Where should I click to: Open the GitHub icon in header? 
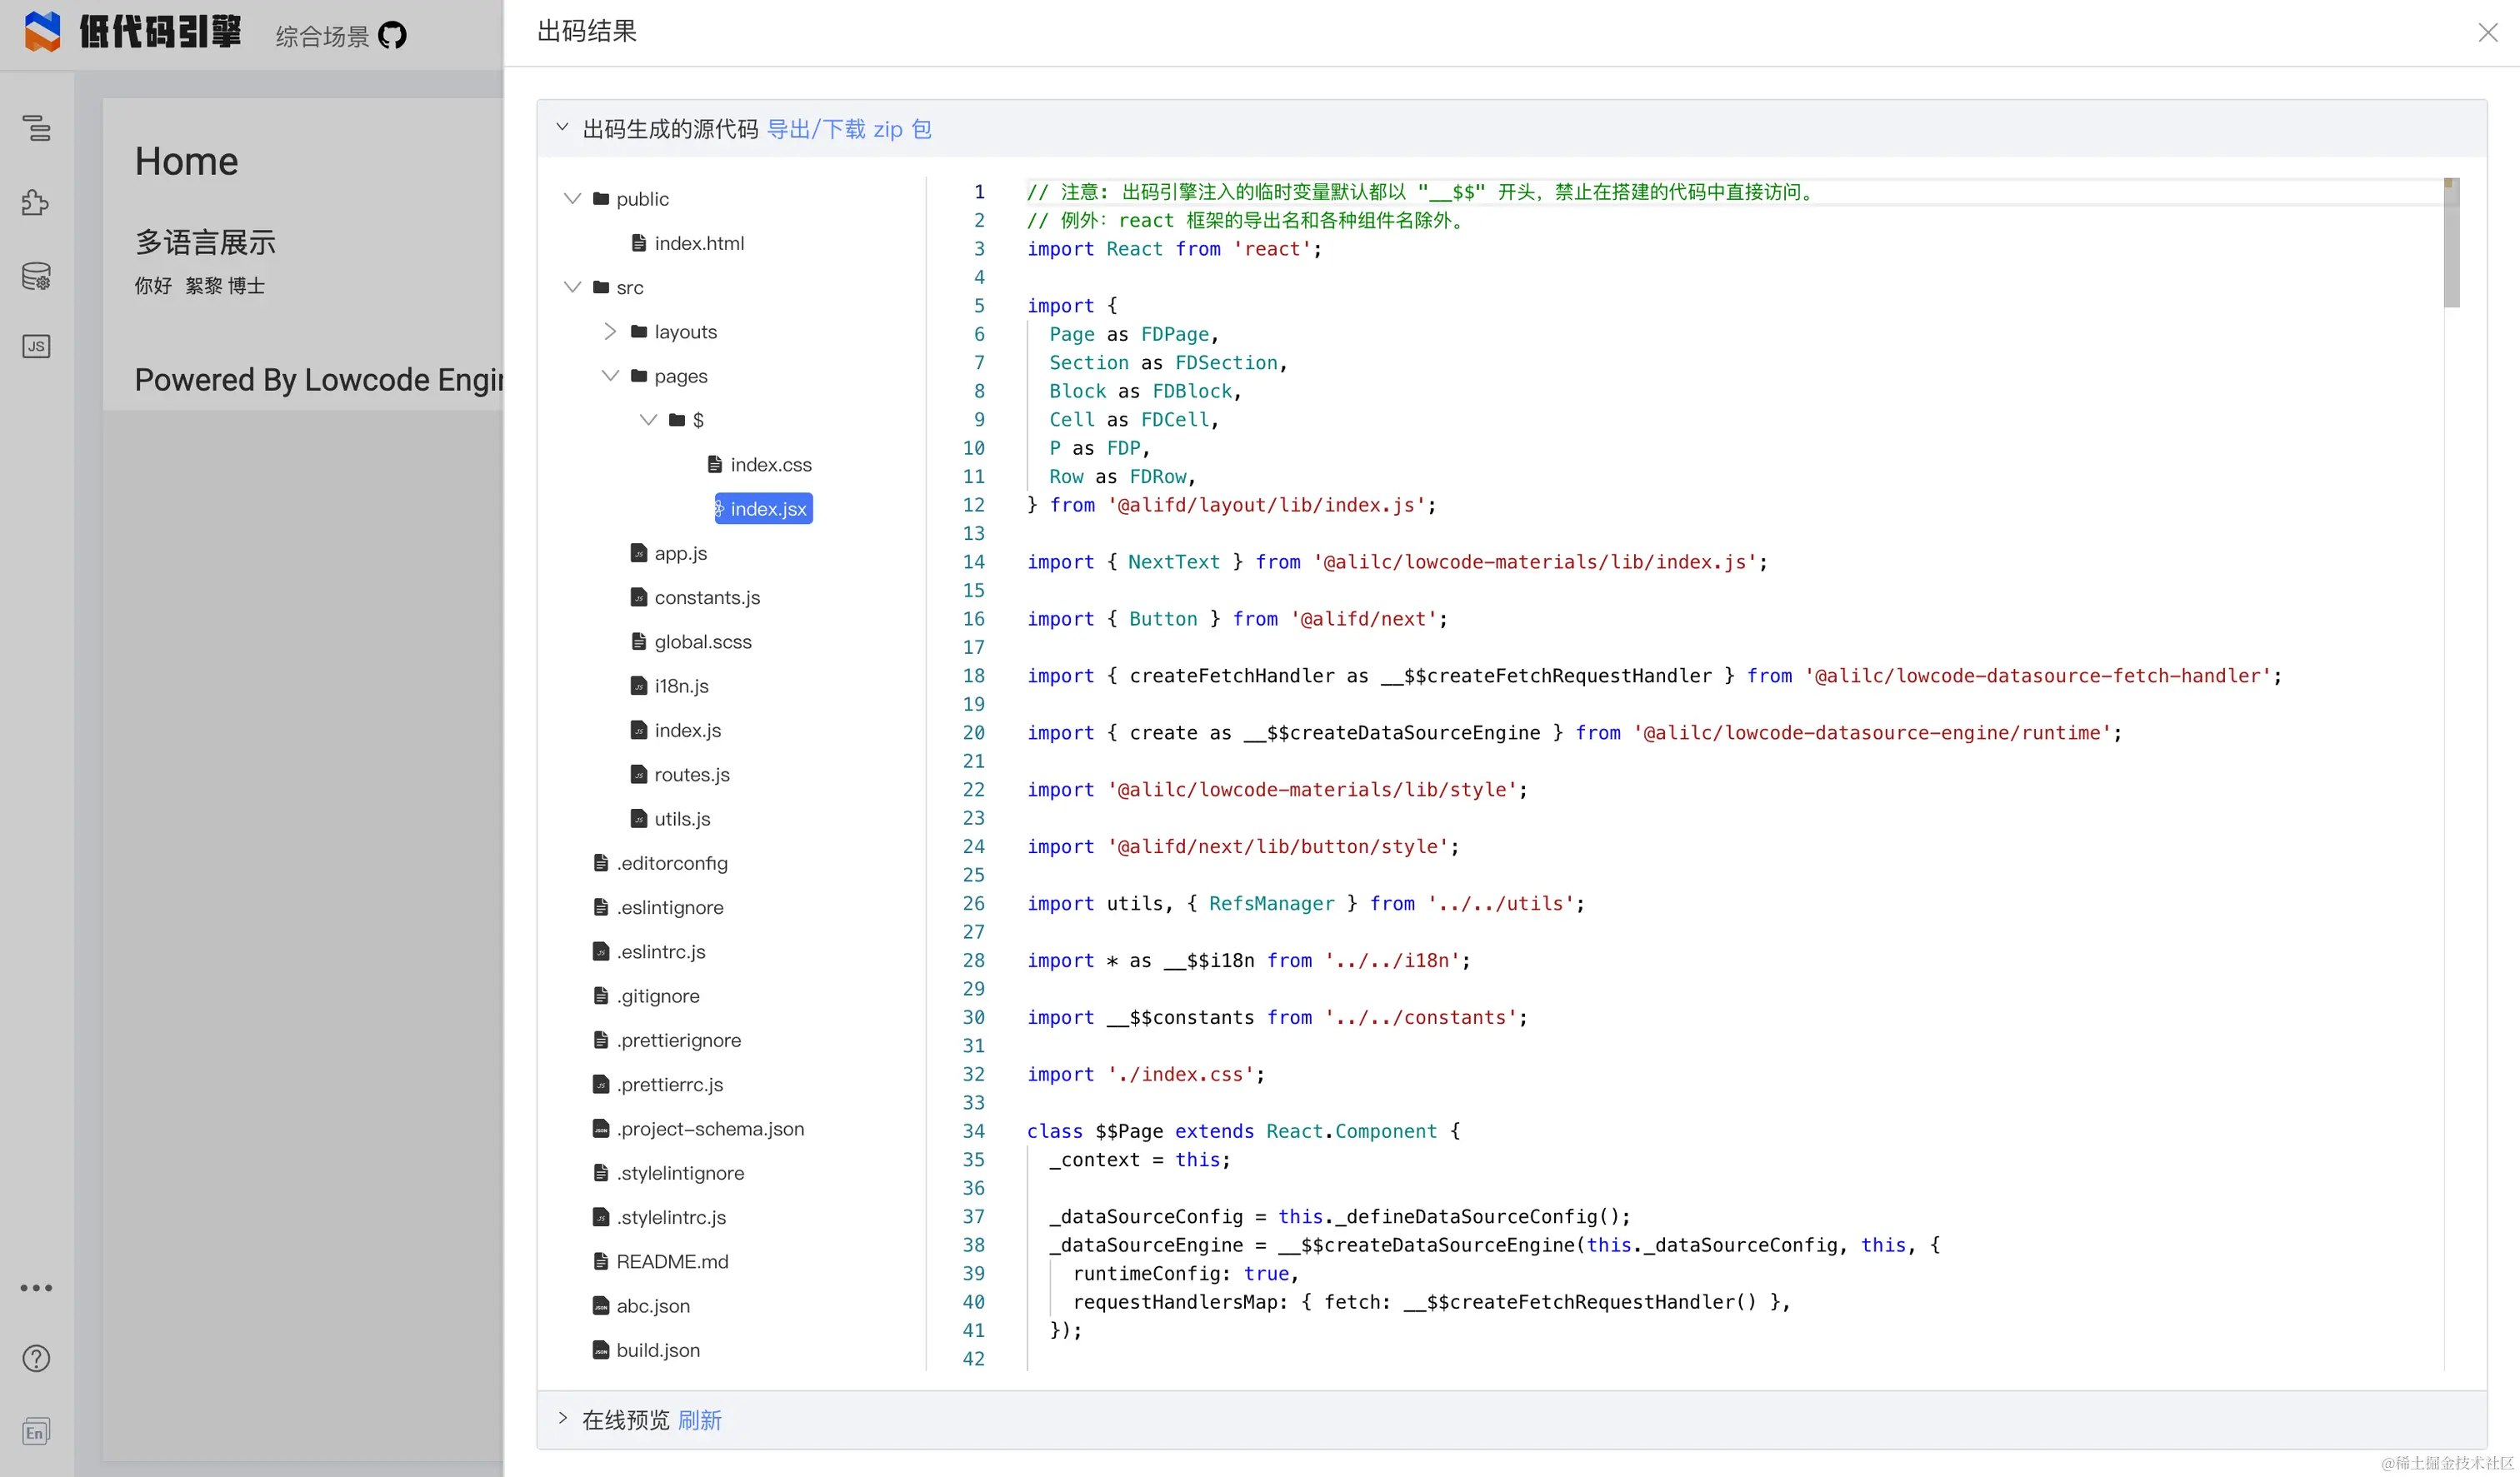(392, 36)
